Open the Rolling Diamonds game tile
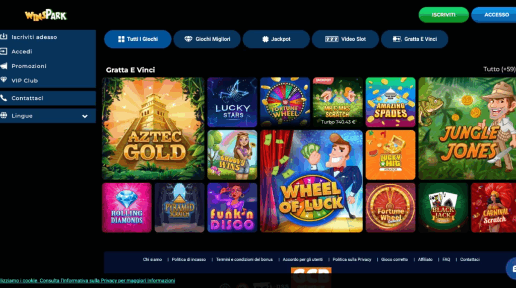Viewport: 516px width, 288px height. coord(126,207)
